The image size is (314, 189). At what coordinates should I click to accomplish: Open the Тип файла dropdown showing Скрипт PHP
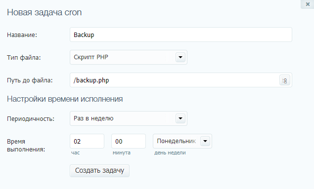[x=129, y=57]
